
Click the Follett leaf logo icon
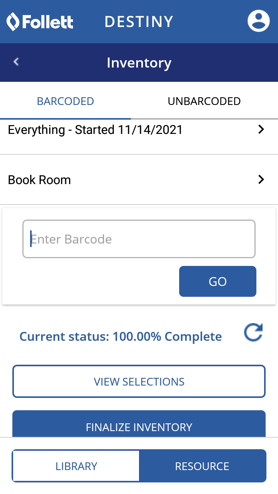(13, 22)
